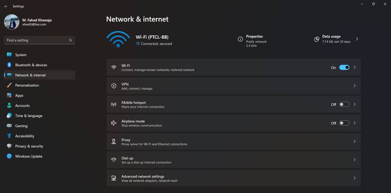The width and height of the screenshot is (391, 193).
Task: Turn off the Wi-Fi toggle
Action: pos(344,67)
